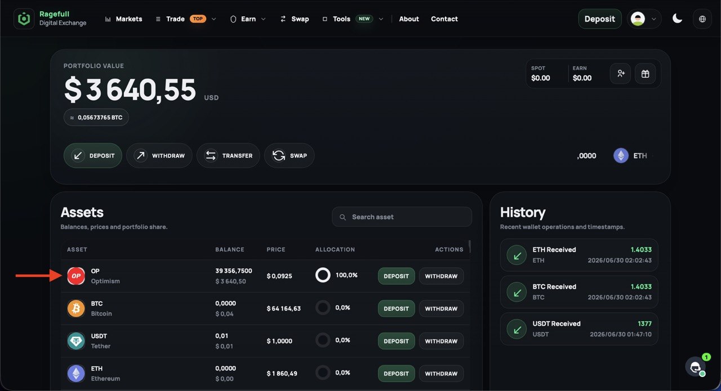Open the gift rewards icon
This screenshot has height=391, width=721.
tap(646, 74)
